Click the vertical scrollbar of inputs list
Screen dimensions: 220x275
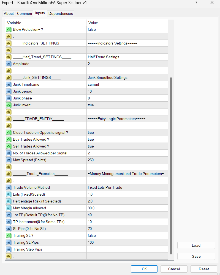(x=171, y=165)
